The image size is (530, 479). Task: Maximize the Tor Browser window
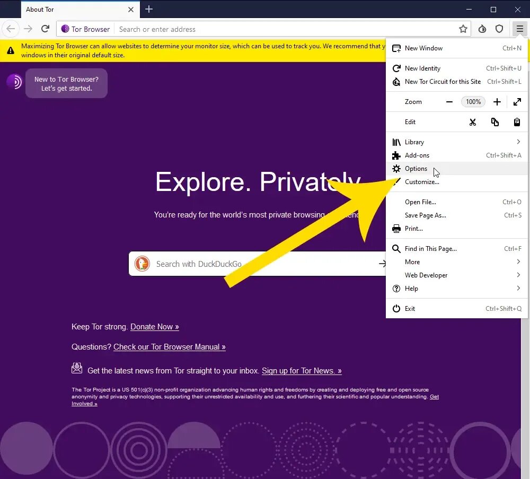click(x=493, y=9)
